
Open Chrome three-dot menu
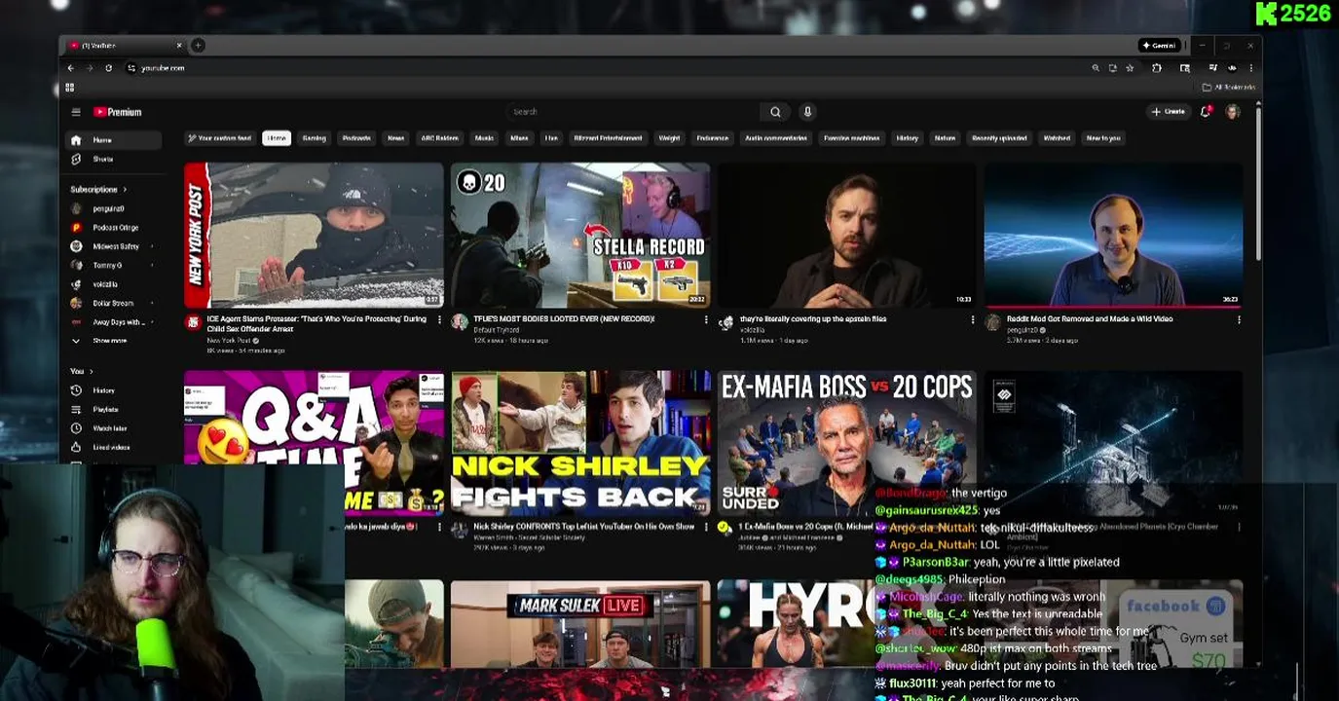tap(1250, 68)
